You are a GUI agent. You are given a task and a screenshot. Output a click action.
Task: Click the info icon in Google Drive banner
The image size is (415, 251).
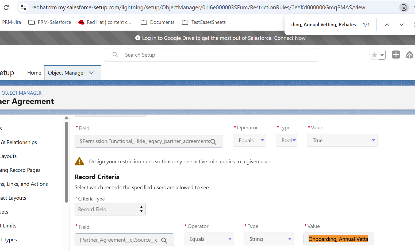pyautogui.click(x=138, y=38)
